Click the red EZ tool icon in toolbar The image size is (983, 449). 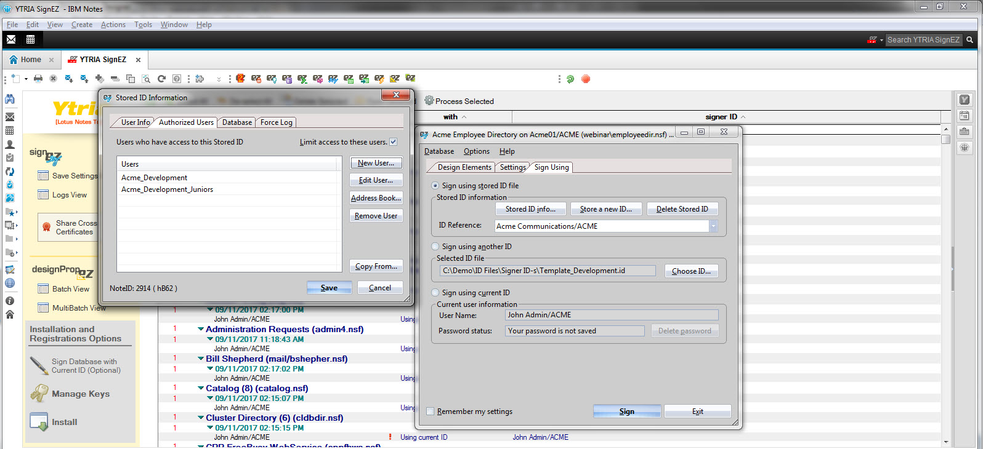click(241, 79)
